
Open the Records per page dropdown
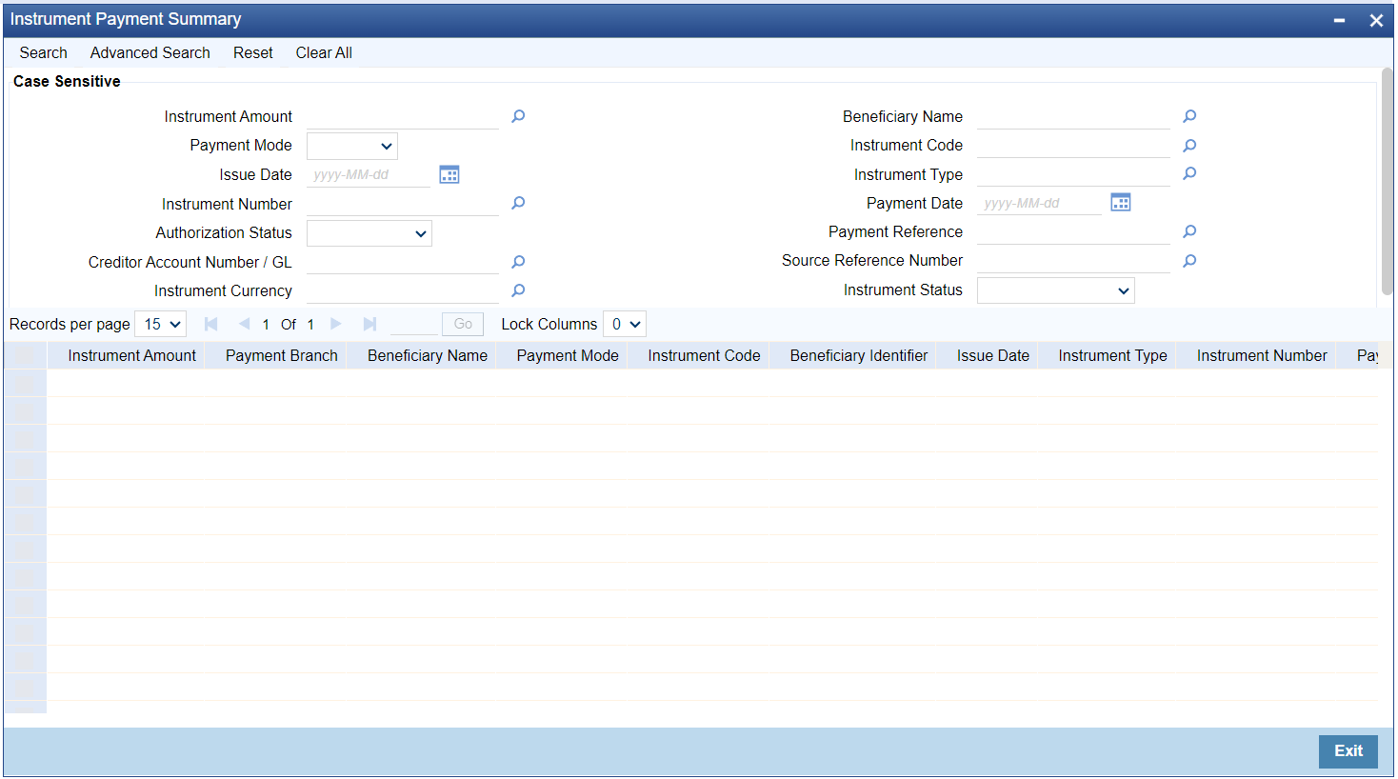pyautogui.click(x=160, y=324)
